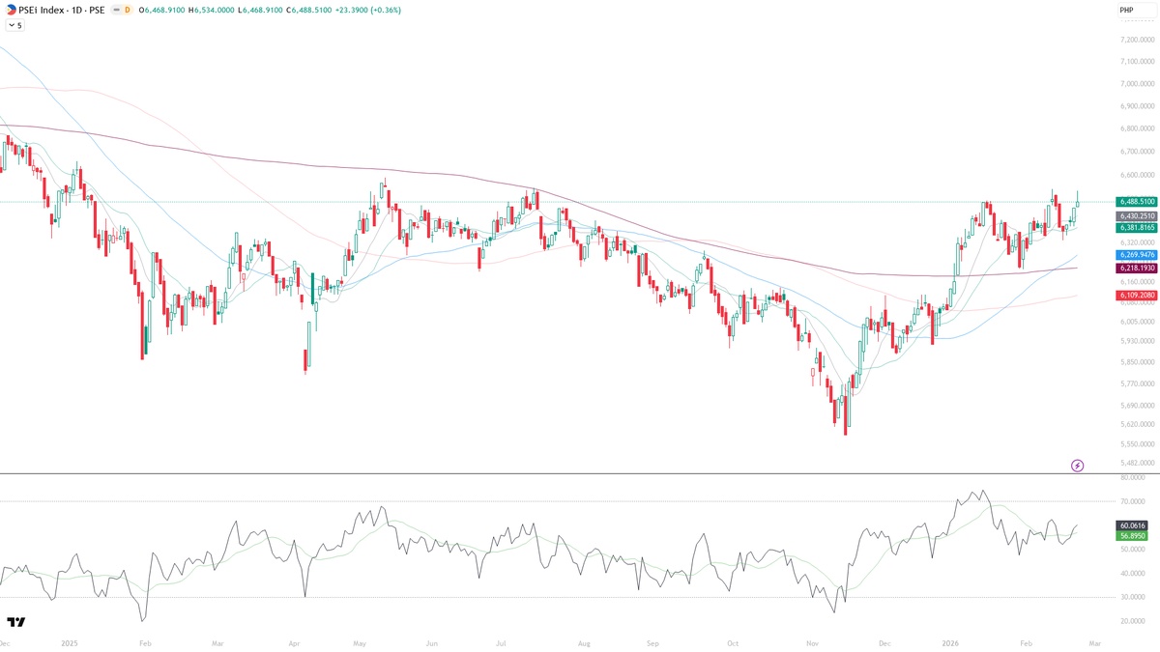Select the PSE exchange label
The width and height of the screenshot is (1160, 652).
(x=99, y=11)
